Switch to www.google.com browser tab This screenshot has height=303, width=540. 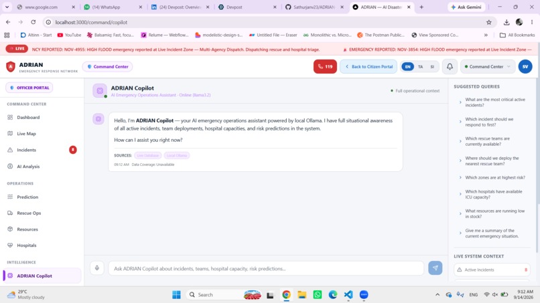coord(46,7)
